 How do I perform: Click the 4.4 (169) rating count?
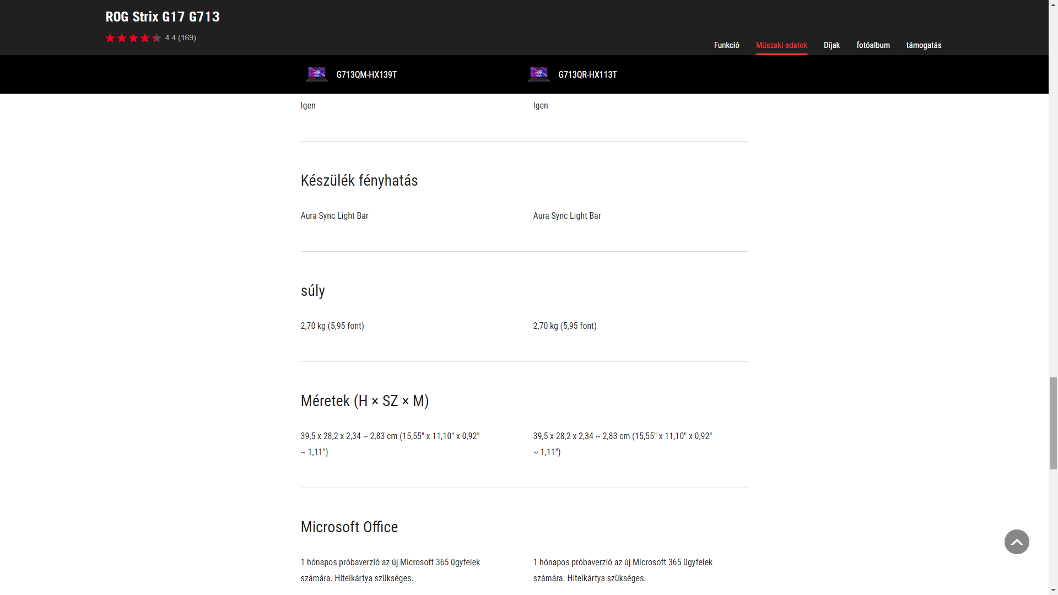click(181, 38)
